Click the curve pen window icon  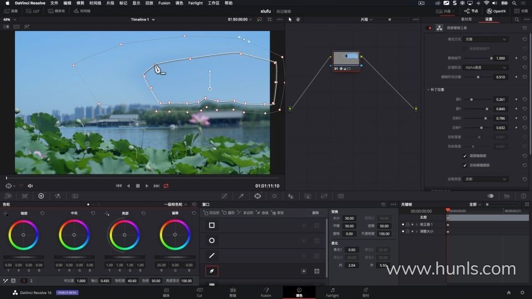click(212, 271)
